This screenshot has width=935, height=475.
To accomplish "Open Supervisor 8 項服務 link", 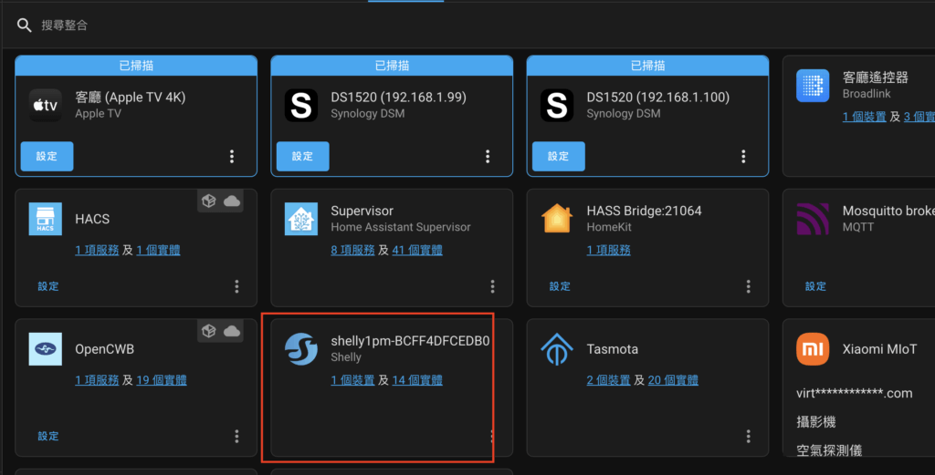I will pyautogui.click(x=352, y=250).
